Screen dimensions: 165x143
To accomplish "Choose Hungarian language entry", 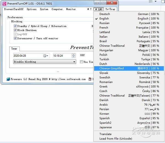I will 129,50.
